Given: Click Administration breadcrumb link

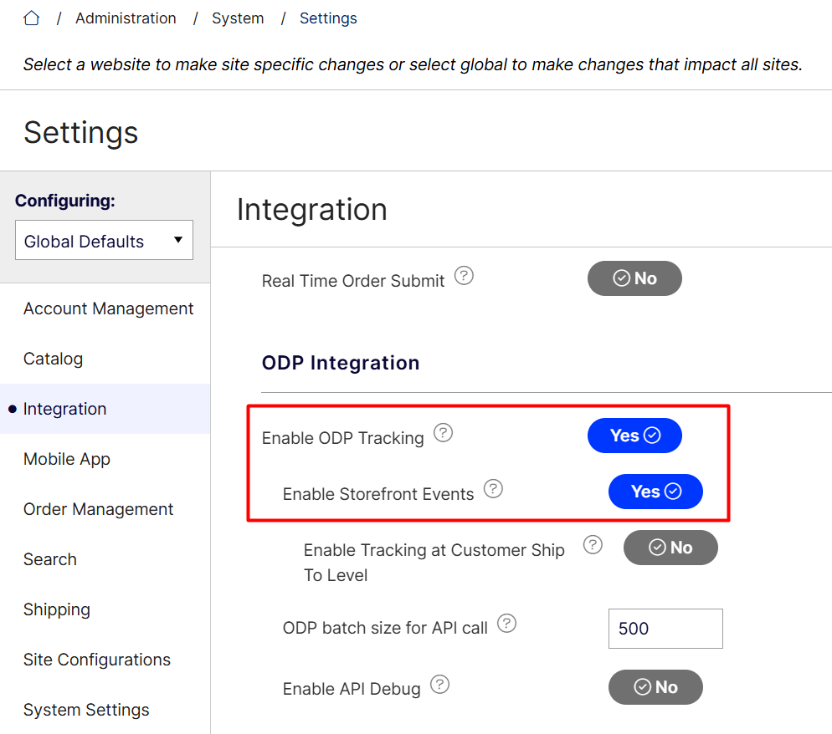Looking at the screenshot, I should click(x=126, y=18).
